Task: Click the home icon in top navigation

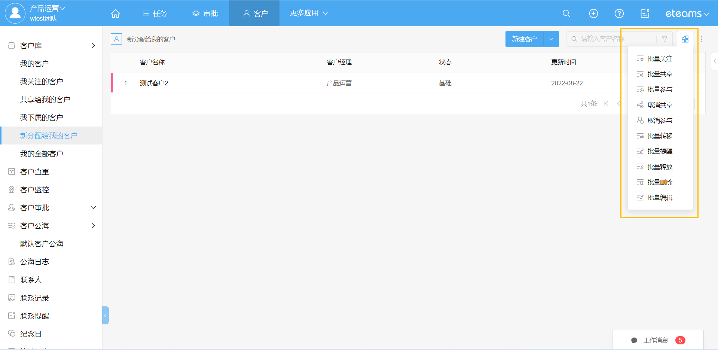Action: (115, 13)
